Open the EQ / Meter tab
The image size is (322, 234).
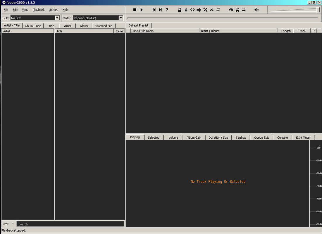pos(303,138)
